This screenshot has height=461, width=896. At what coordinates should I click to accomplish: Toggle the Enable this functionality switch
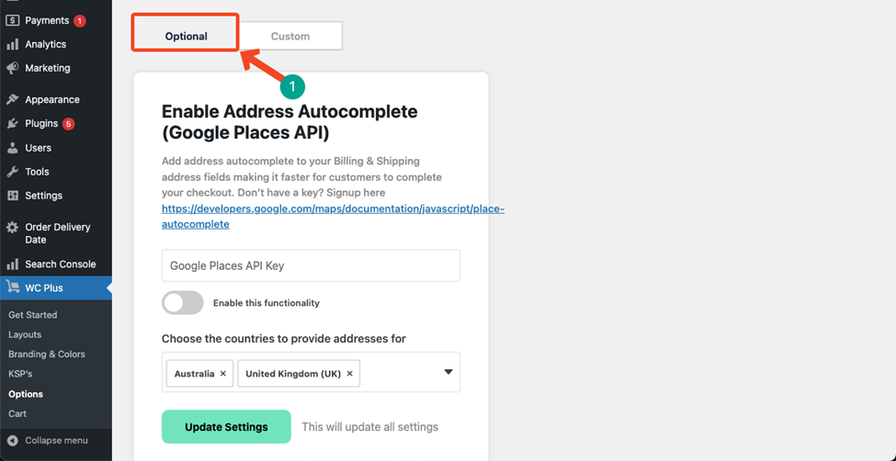(x=183, y=303)
